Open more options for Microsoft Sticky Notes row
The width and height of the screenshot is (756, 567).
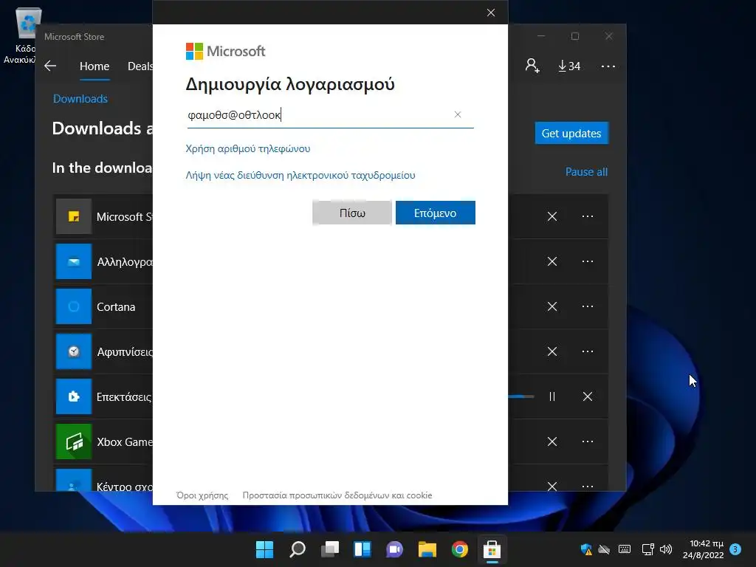pos(587,216)
